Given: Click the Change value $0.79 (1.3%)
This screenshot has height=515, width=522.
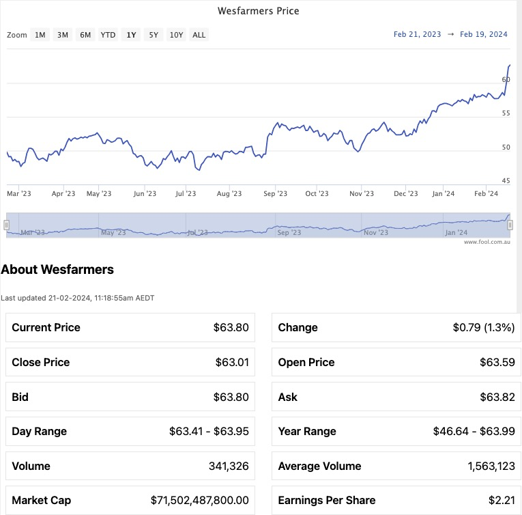Looking at the screenshot, I should (484, 327).
